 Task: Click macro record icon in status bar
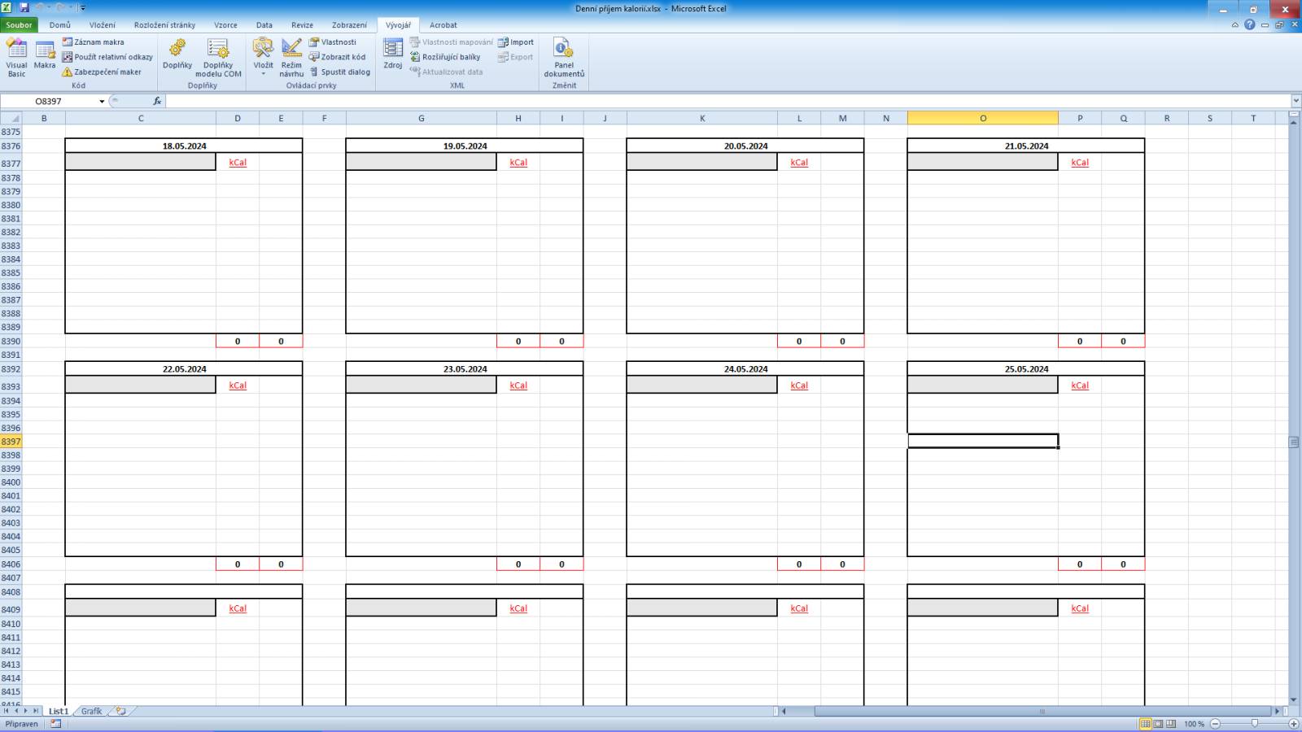coord(55,724)
